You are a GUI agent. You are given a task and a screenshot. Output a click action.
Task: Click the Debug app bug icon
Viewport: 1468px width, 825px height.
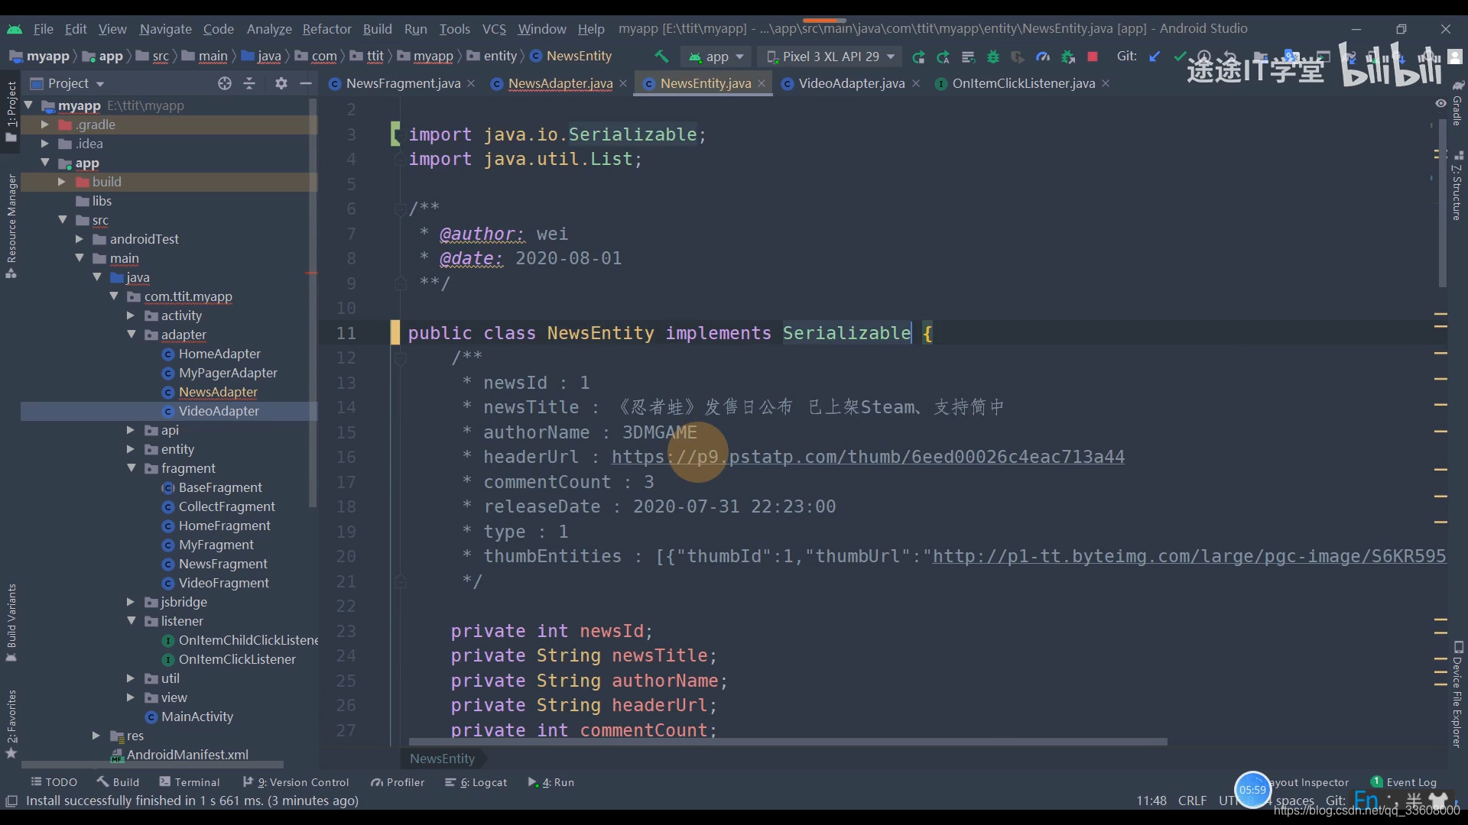[x=993, y=57]
